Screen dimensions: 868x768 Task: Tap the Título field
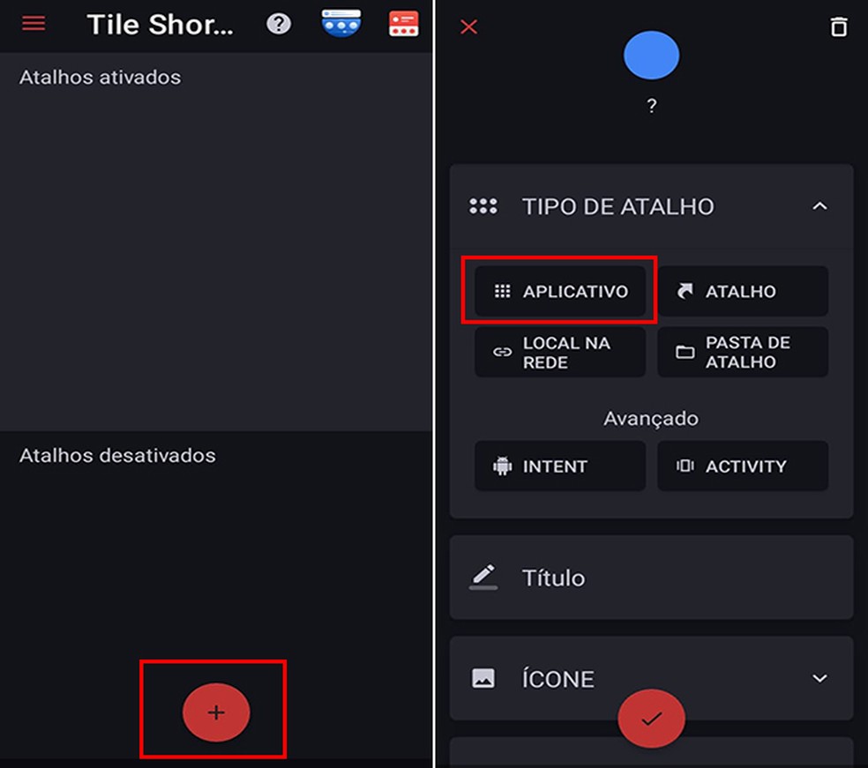pyautogui.click(x=651, y=578)
